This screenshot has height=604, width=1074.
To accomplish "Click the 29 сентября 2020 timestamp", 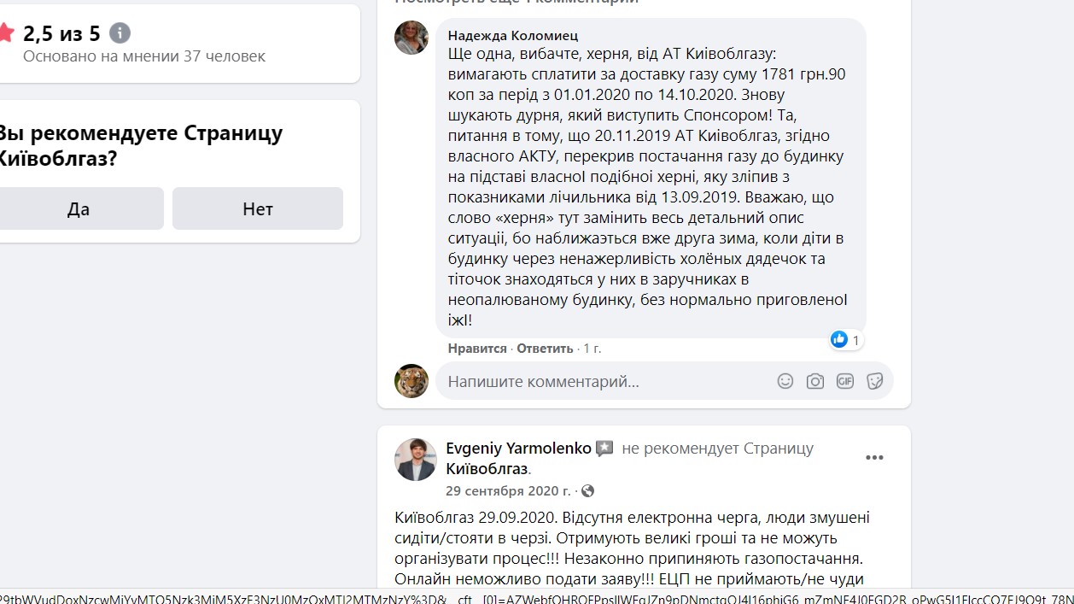I will click(x=508, y=491).
